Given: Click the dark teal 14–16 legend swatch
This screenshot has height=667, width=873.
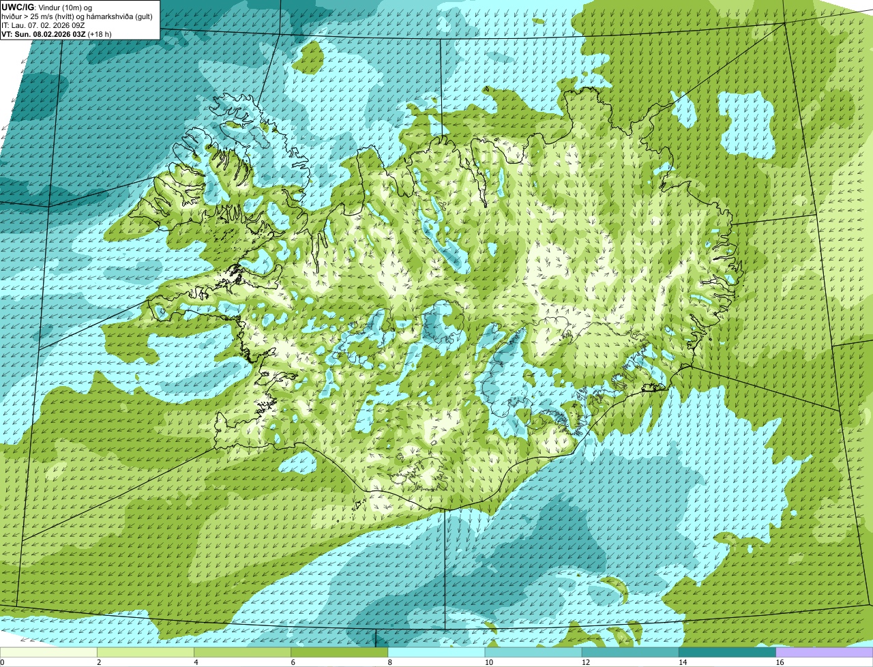Looking at the screenshot, I should [727, 653].
